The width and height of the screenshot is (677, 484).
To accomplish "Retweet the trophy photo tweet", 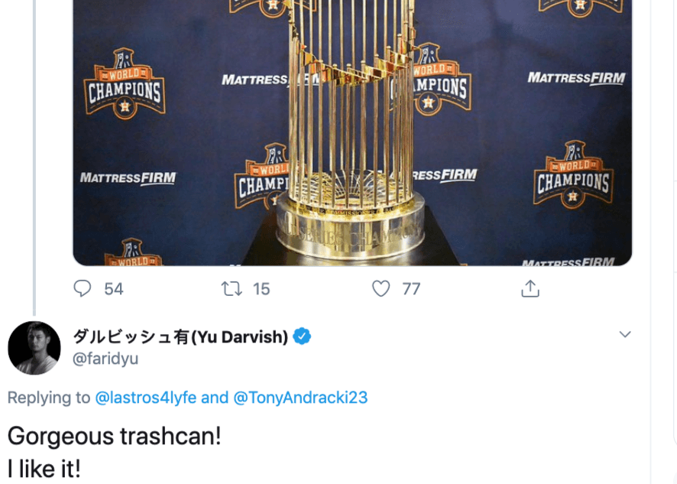I will coord(231,288).
